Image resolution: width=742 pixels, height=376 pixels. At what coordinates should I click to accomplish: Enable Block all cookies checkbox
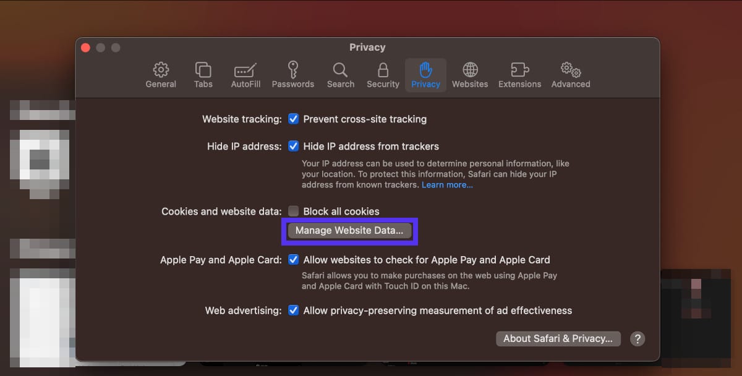[x=294, y=211]
